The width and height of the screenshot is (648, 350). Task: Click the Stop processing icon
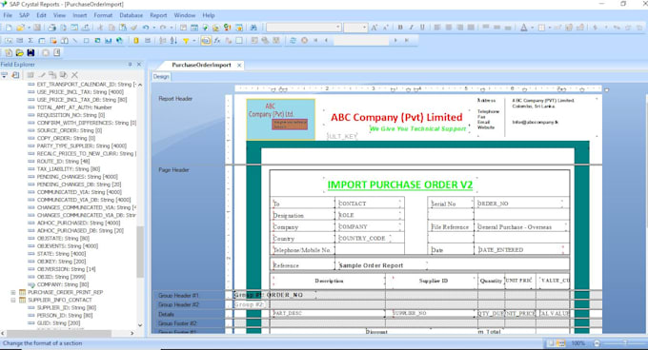304,40
